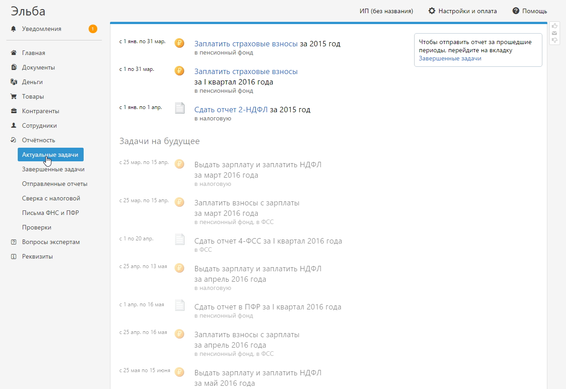
Task: Open Документы in the sidebar
Action: coord(39,67)
